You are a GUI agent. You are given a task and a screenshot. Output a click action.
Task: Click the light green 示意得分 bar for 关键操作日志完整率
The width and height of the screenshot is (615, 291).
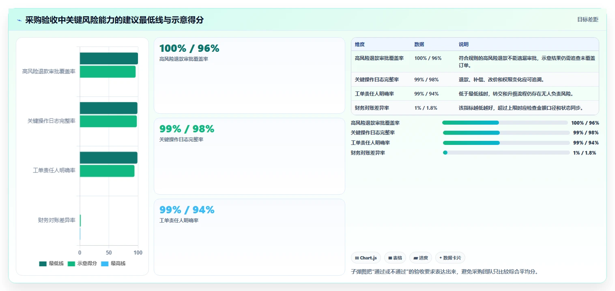(x=108, y=121)
